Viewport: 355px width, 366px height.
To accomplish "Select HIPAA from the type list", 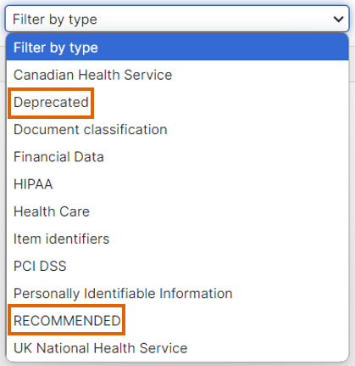I will point(177,184).
